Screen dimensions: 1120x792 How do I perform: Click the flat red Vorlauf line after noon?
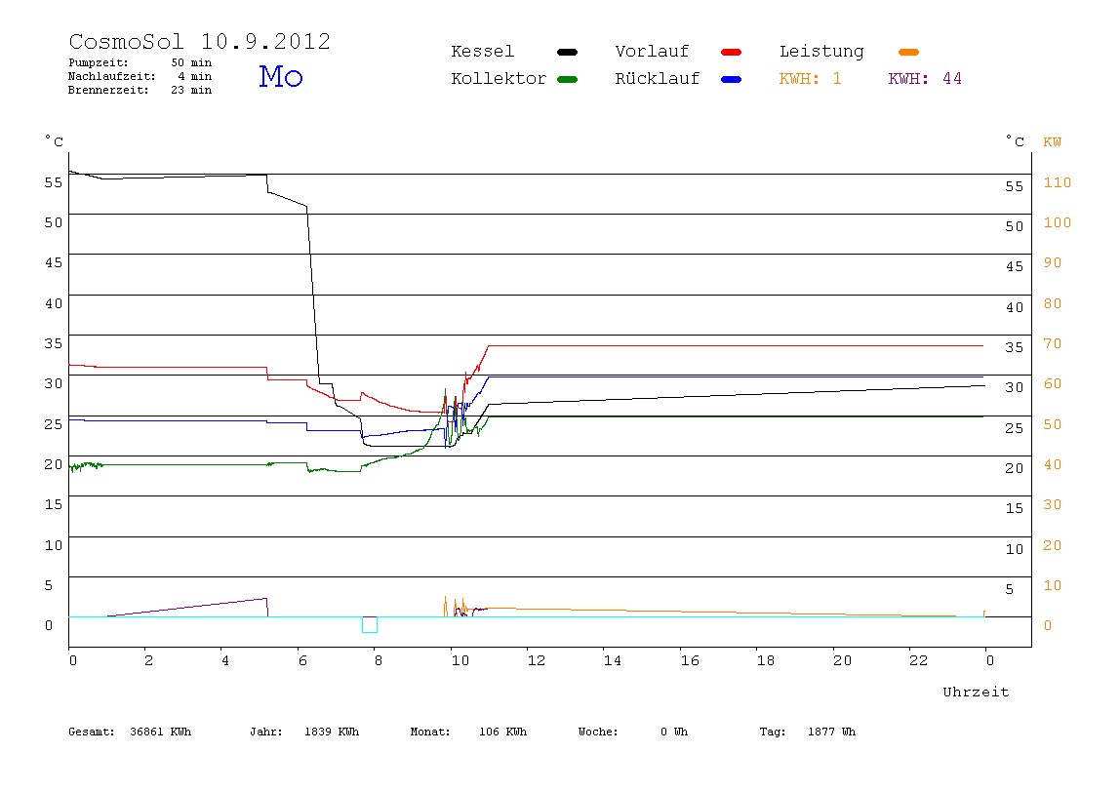point(736,345)
